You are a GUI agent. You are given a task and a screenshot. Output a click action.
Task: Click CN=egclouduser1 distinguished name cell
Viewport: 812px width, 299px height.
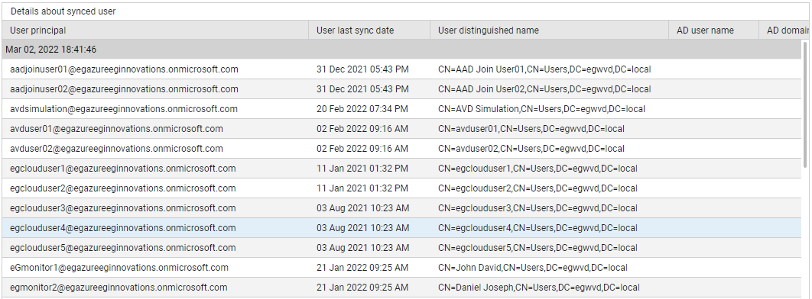click(538, 169)
